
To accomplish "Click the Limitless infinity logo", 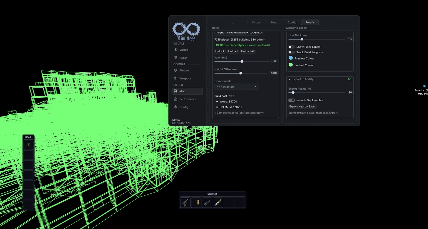I will (186, 31).
